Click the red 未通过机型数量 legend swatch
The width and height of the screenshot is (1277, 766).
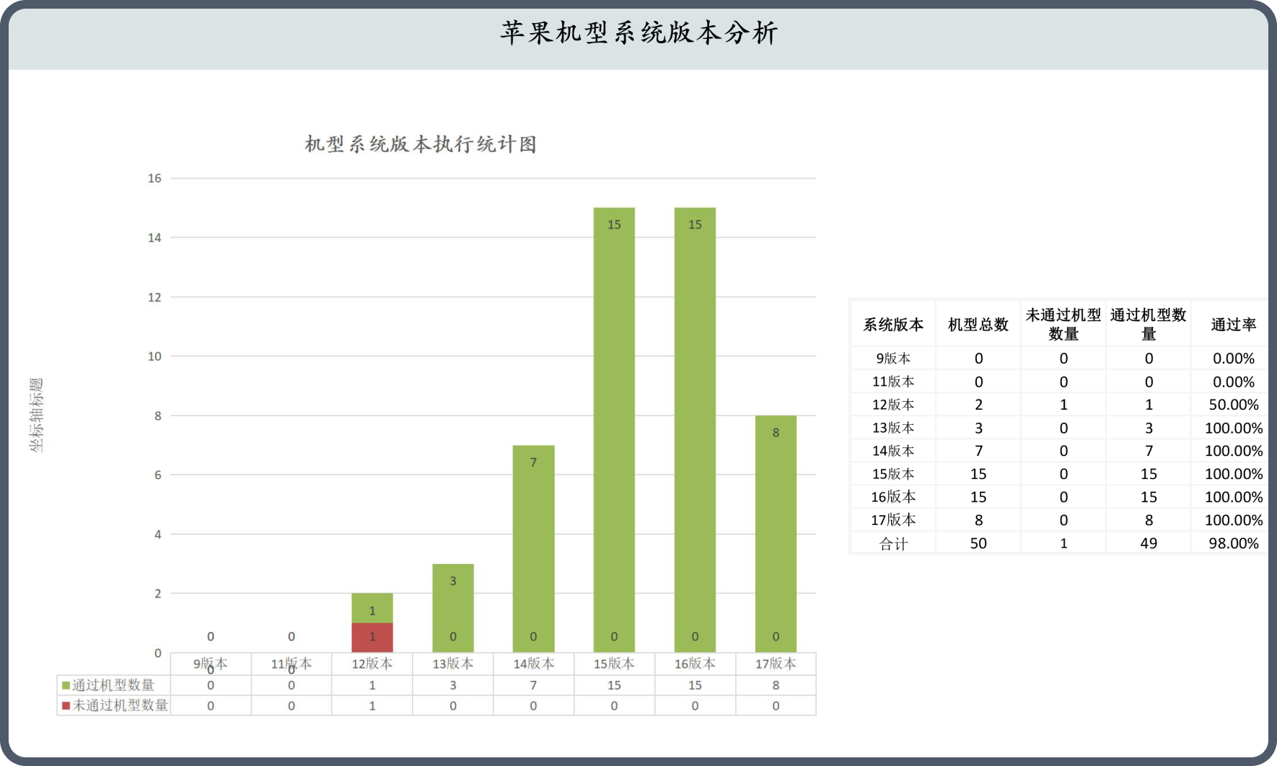66,705
